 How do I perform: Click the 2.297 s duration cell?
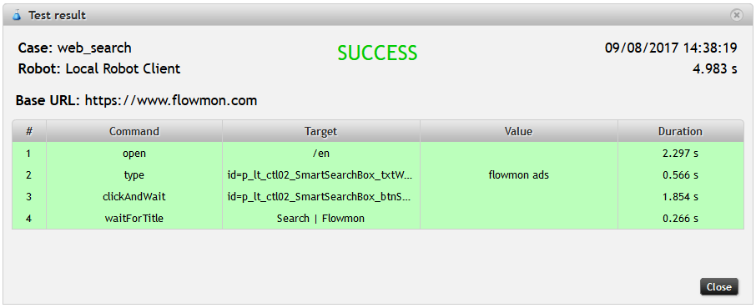pyautogui.click(x=680, y=154)
